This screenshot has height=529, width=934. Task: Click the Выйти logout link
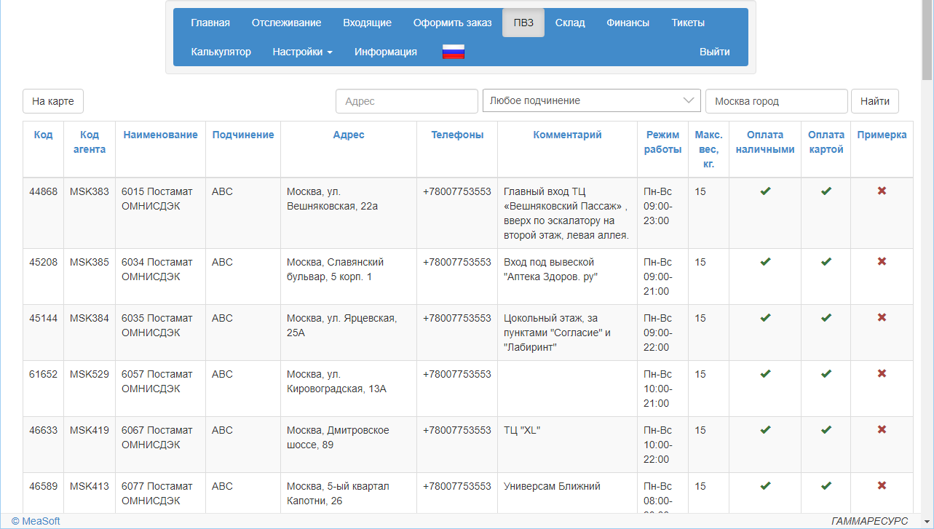tap(715, 52)
